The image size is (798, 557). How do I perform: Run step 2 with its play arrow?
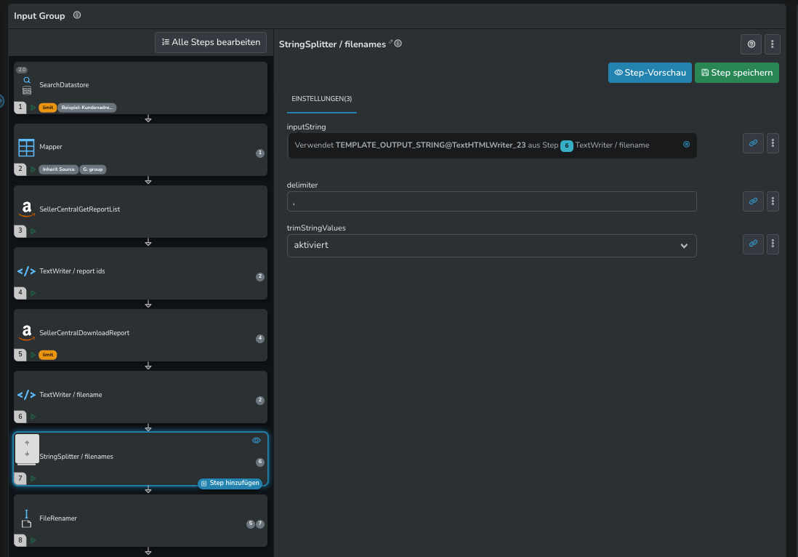point(33,169)
